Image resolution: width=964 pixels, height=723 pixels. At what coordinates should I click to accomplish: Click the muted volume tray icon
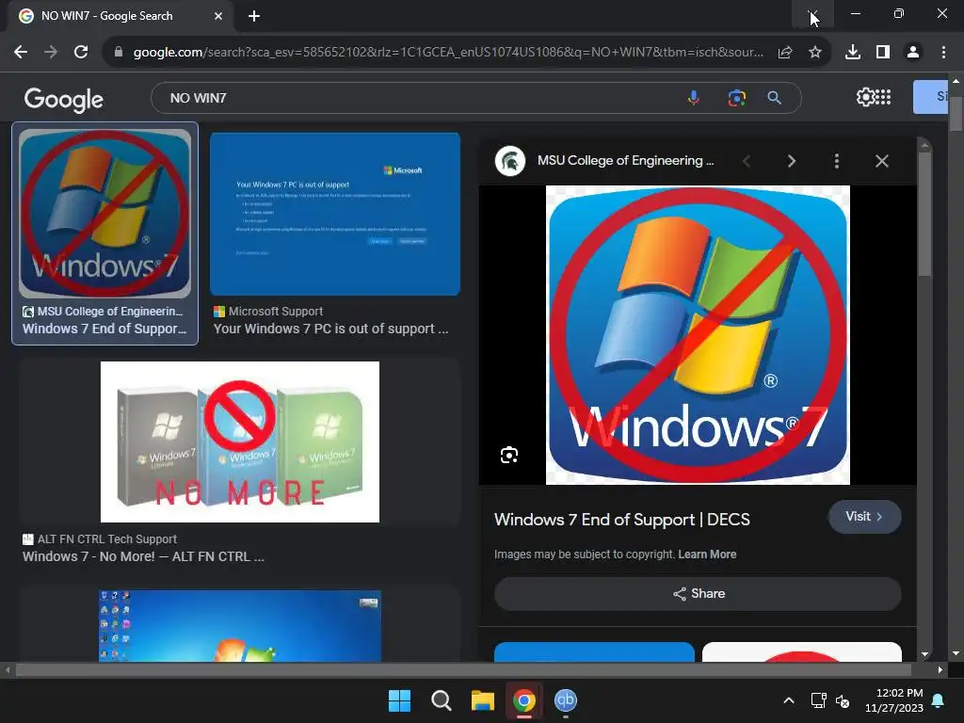pos(843,700)
